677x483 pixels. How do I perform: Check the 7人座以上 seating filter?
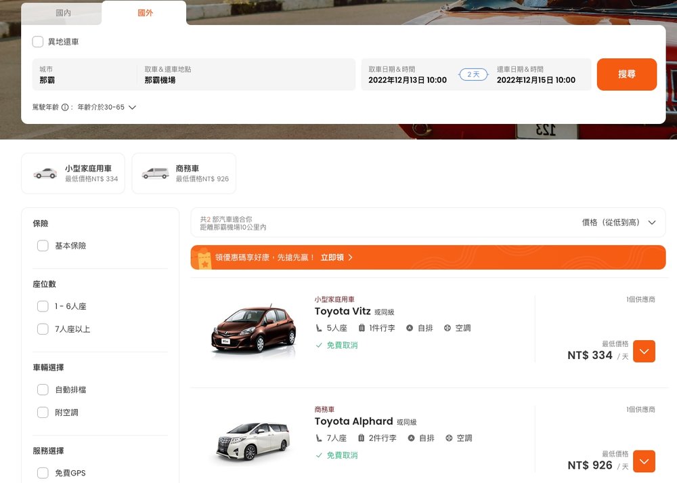coord(43,329)
